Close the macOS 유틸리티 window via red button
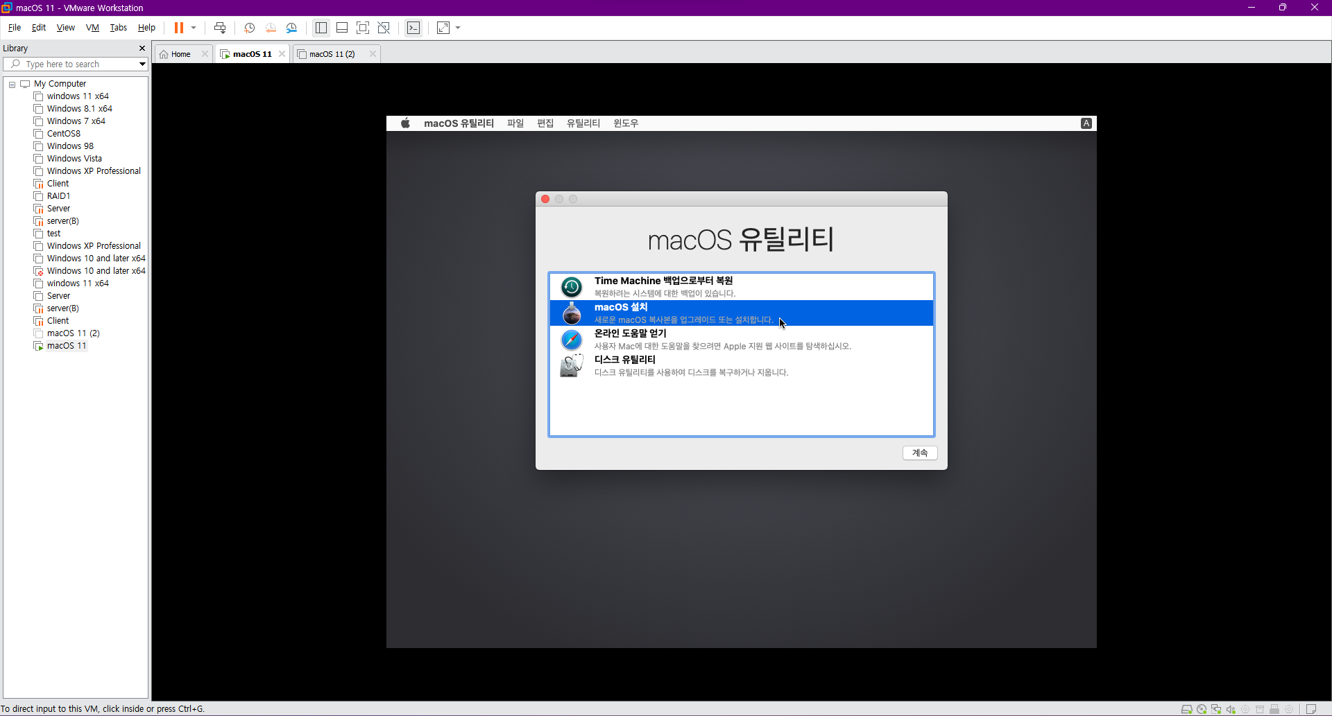The image size is (1332, 716). tap(545, 199)
